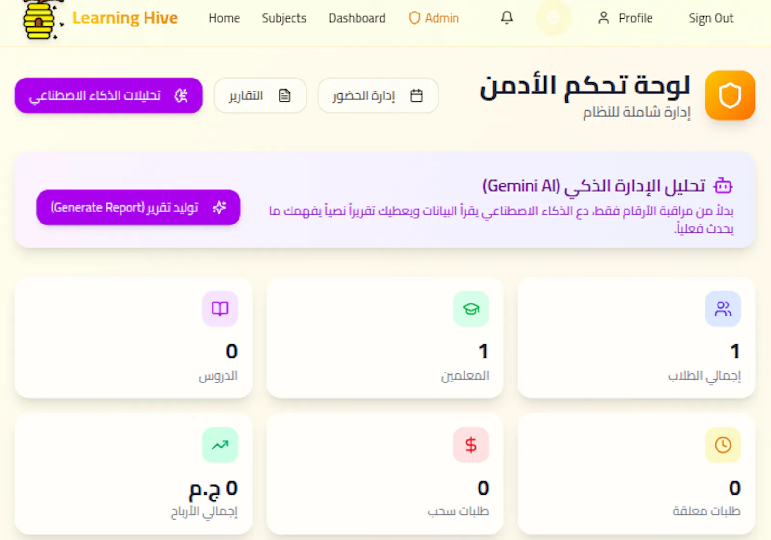Click the withdrawal requests count 0
The image size is (771, 540).
click(x=483, y=488)
